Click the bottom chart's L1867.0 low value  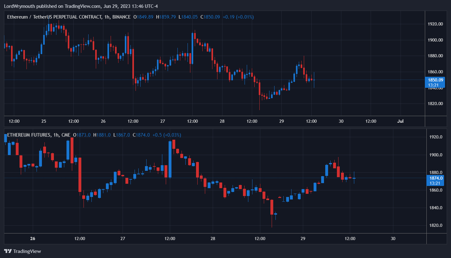[122, 135]
